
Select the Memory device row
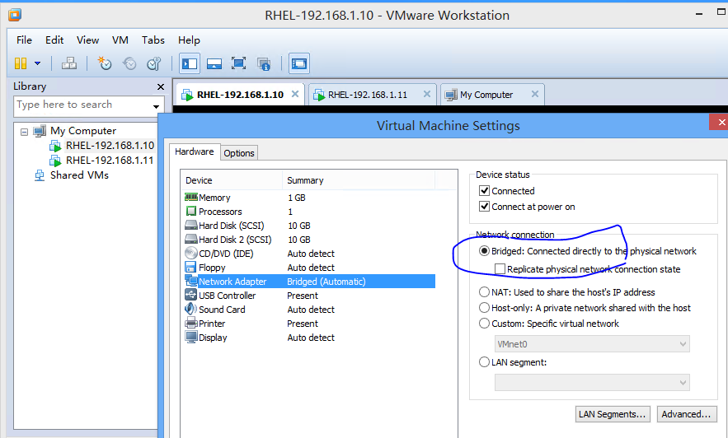point(310,198)
